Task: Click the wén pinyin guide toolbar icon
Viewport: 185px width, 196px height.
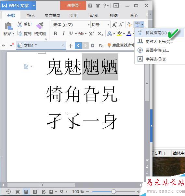Action: coord(138,24)
